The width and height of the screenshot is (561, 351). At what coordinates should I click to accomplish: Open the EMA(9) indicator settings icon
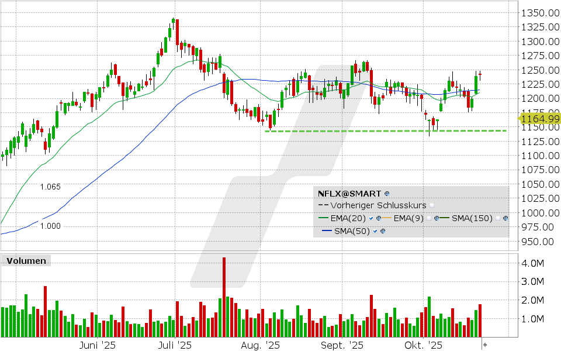pyautogui.click(x=437, y=219)
